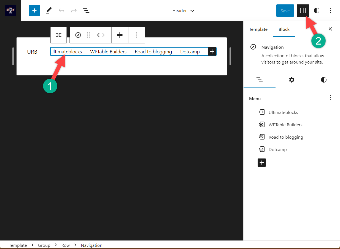Close the settings sidebar
This screenshot has height=249, width=340.
(330, 29)
